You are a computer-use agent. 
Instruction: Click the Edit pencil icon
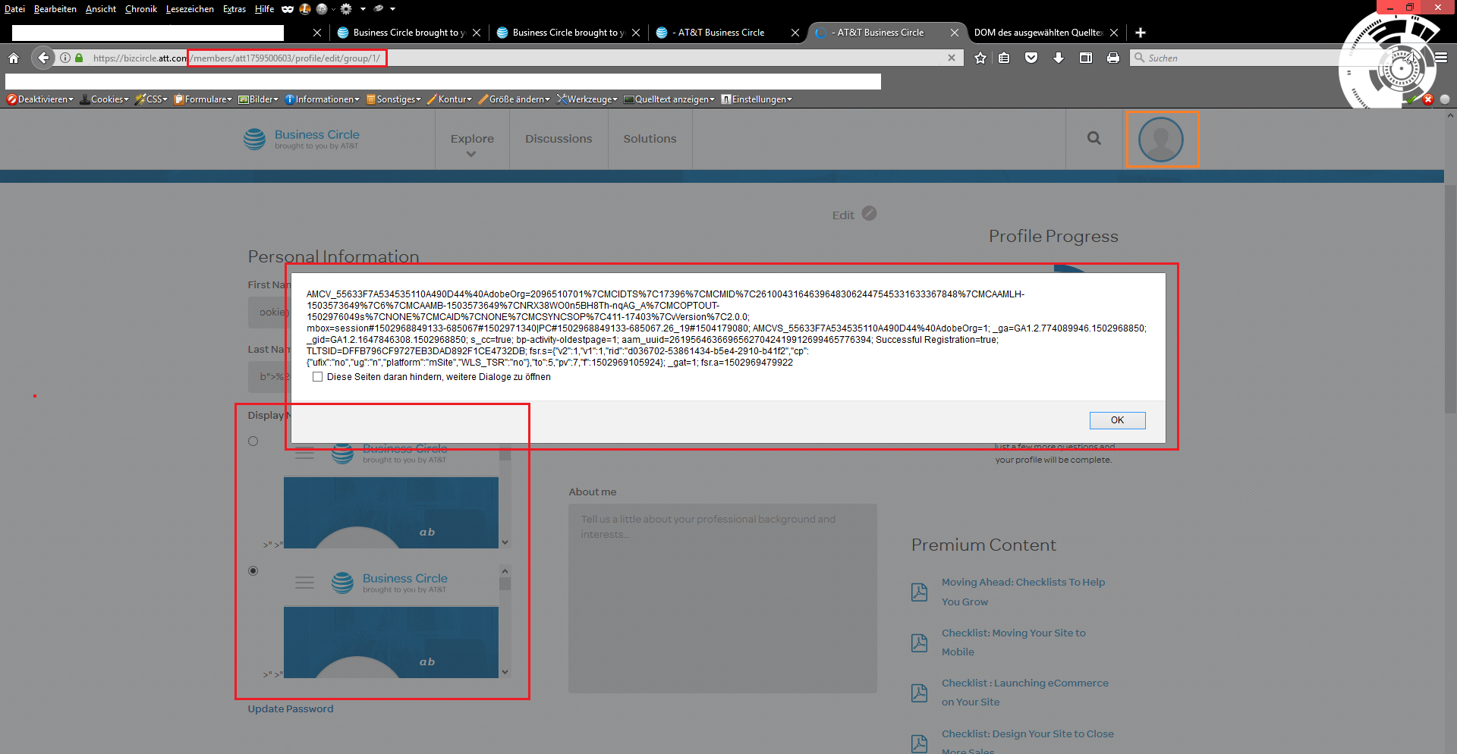click(870, 214)
